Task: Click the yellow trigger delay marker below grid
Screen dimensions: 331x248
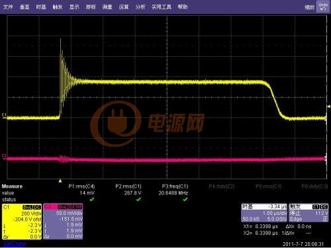Action: [x=60, y=181]
